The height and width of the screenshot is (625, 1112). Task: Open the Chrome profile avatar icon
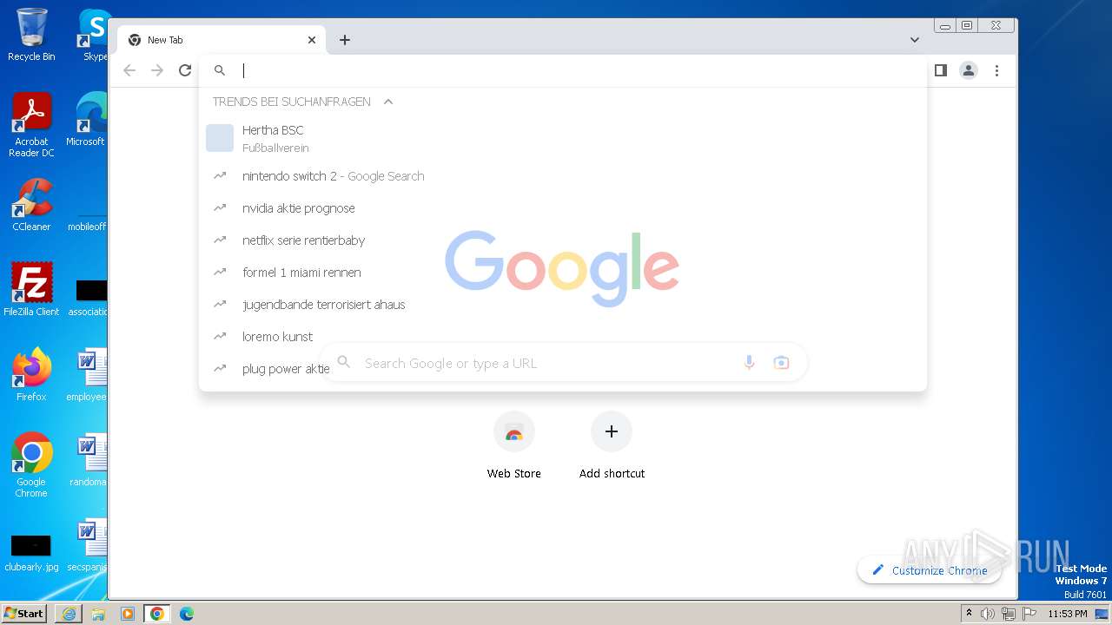tap(969, 70)
